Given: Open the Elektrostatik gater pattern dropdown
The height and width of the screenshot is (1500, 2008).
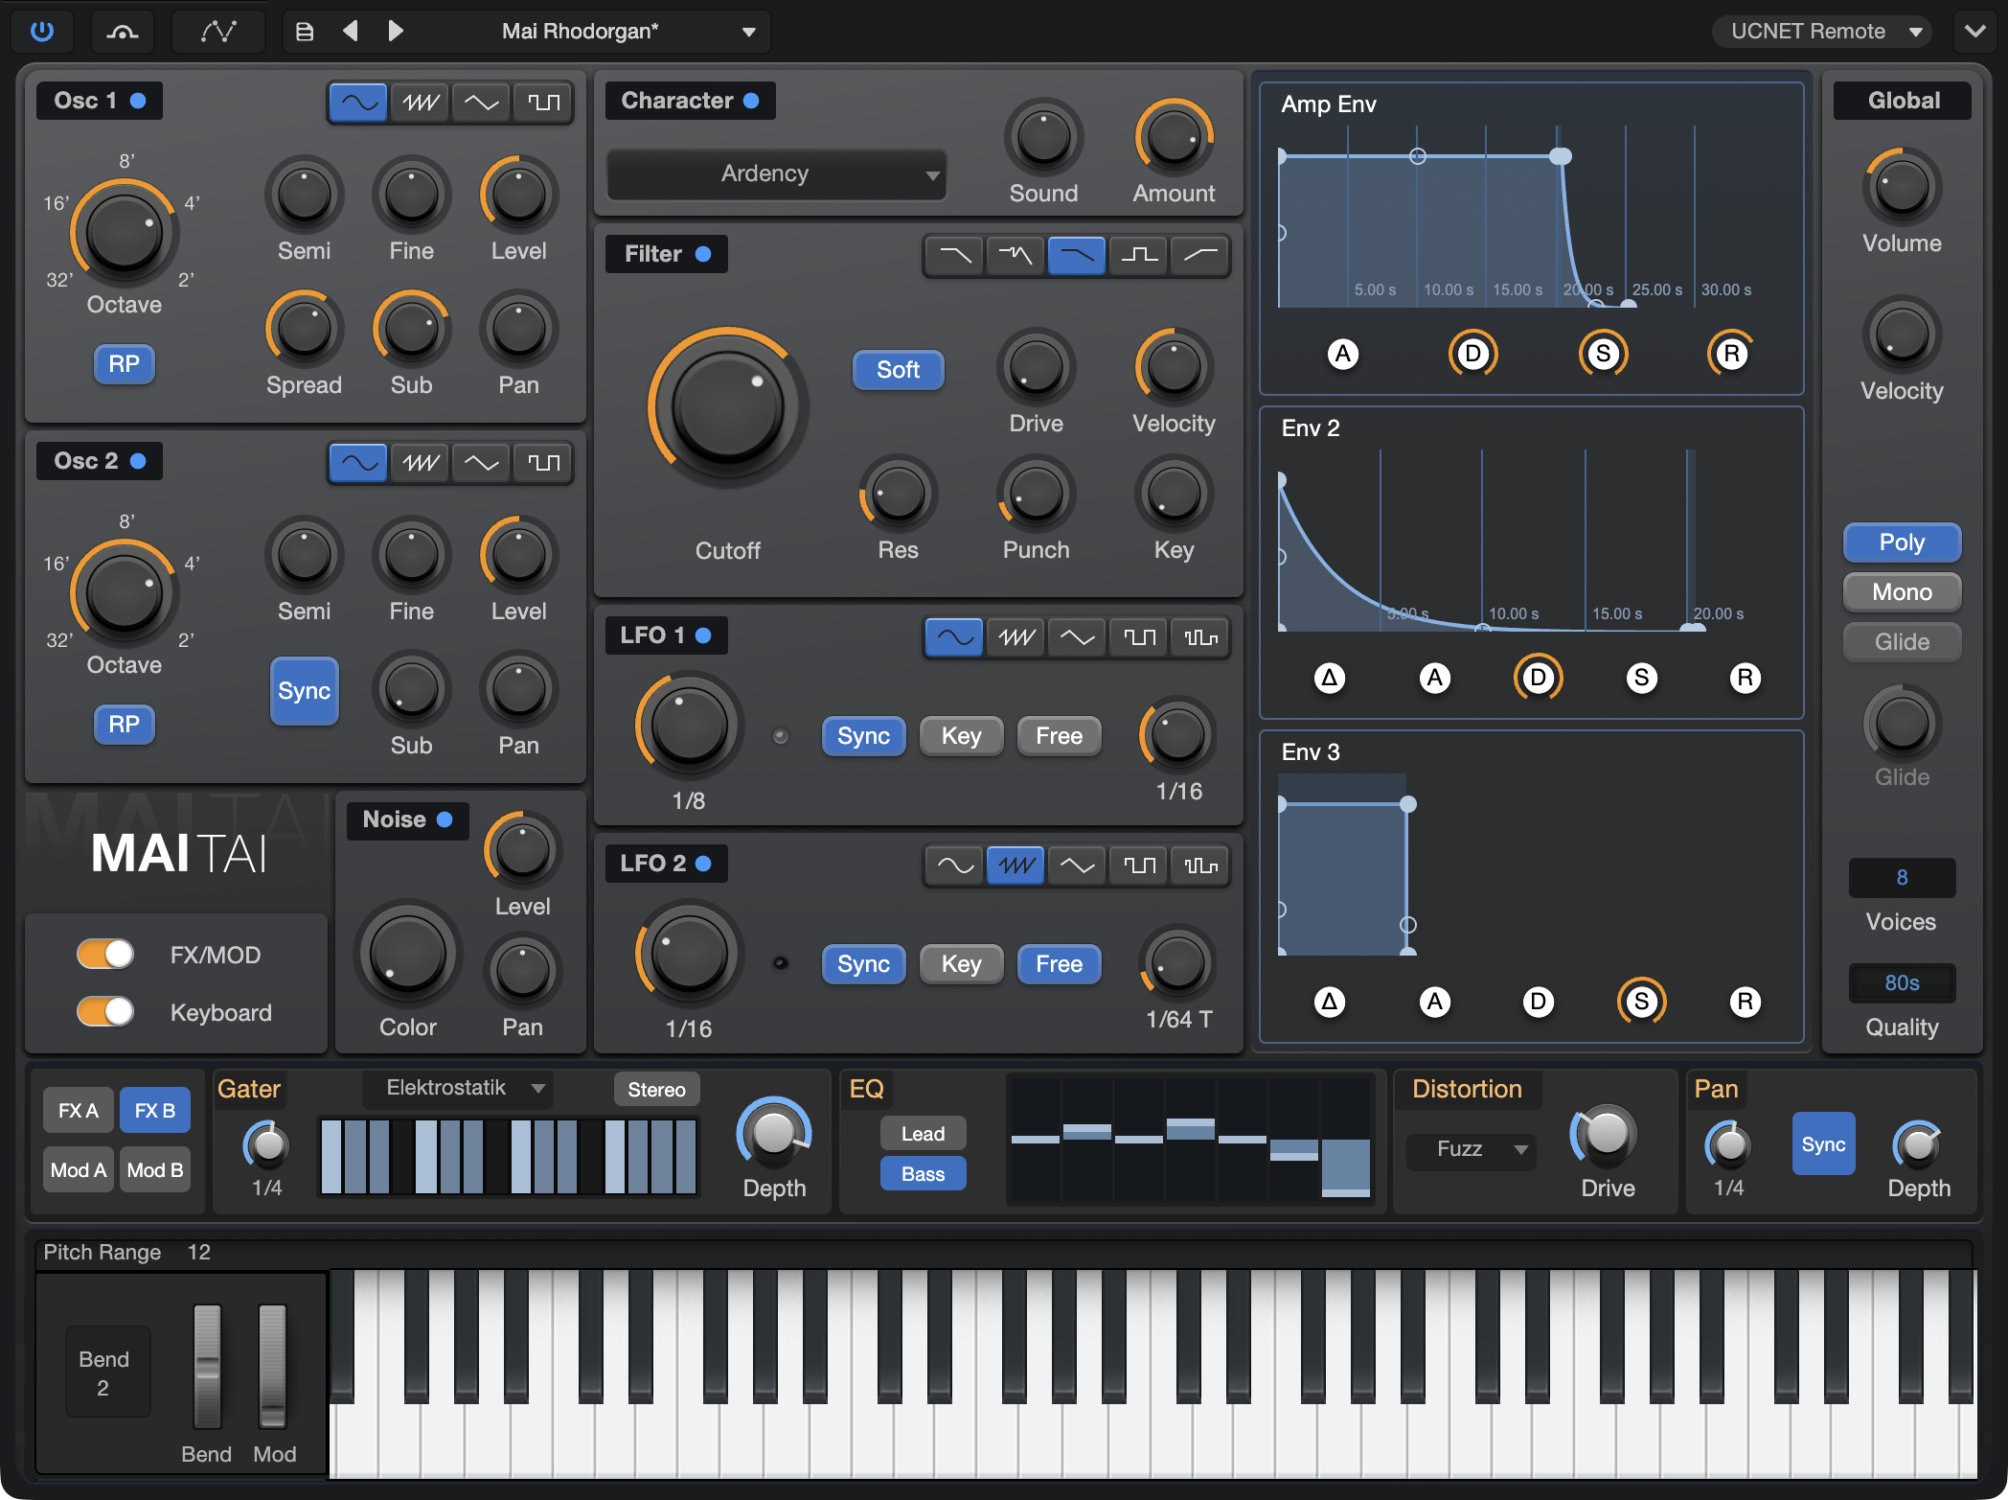Looking at the screenshot, I should [x=458, y=1088].
